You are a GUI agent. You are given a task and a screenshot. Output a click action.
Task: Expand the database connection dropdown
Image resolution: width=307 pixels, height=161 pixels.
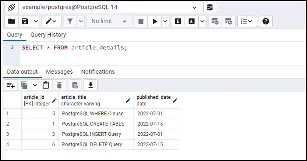[195, 7]
